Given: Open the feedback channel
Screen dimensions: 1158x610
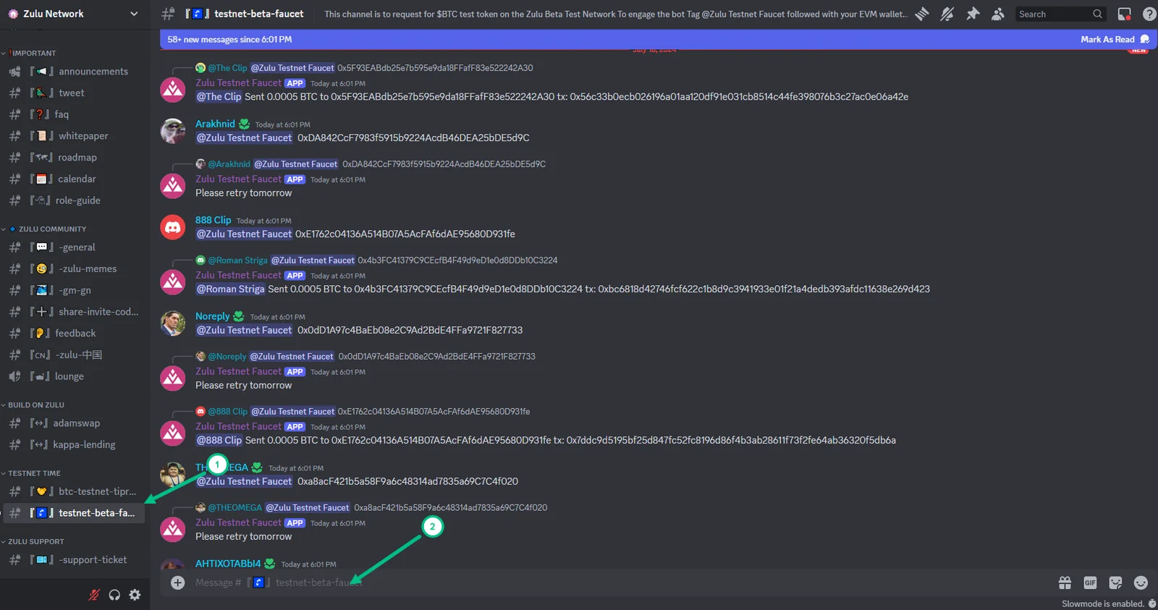Looking at the screenshot, I should tap(75, 333).
